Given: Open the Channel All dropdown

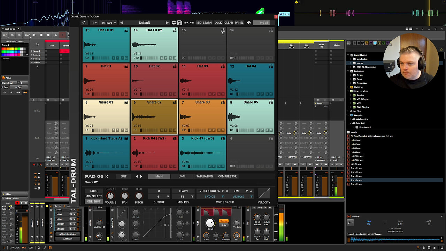Looking at the screenshot, I should click(13, 83).
